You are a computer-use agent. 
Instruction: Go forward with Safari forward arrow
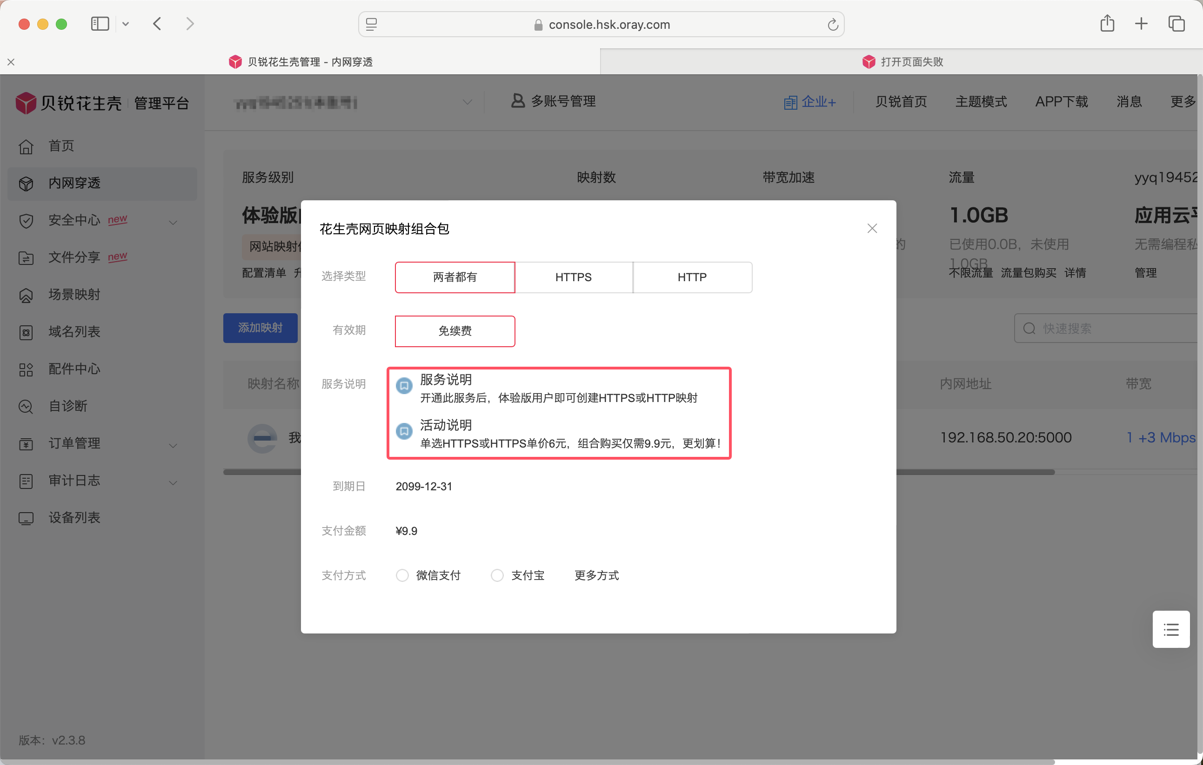pyautogui.click(x=190, y=24)
